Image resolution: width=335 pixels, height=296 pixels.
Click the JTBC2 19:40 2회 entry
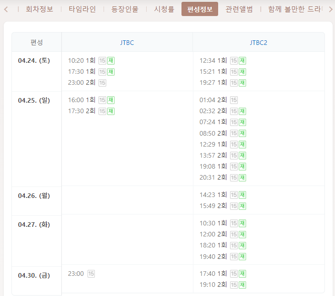(x=223, y=257)
